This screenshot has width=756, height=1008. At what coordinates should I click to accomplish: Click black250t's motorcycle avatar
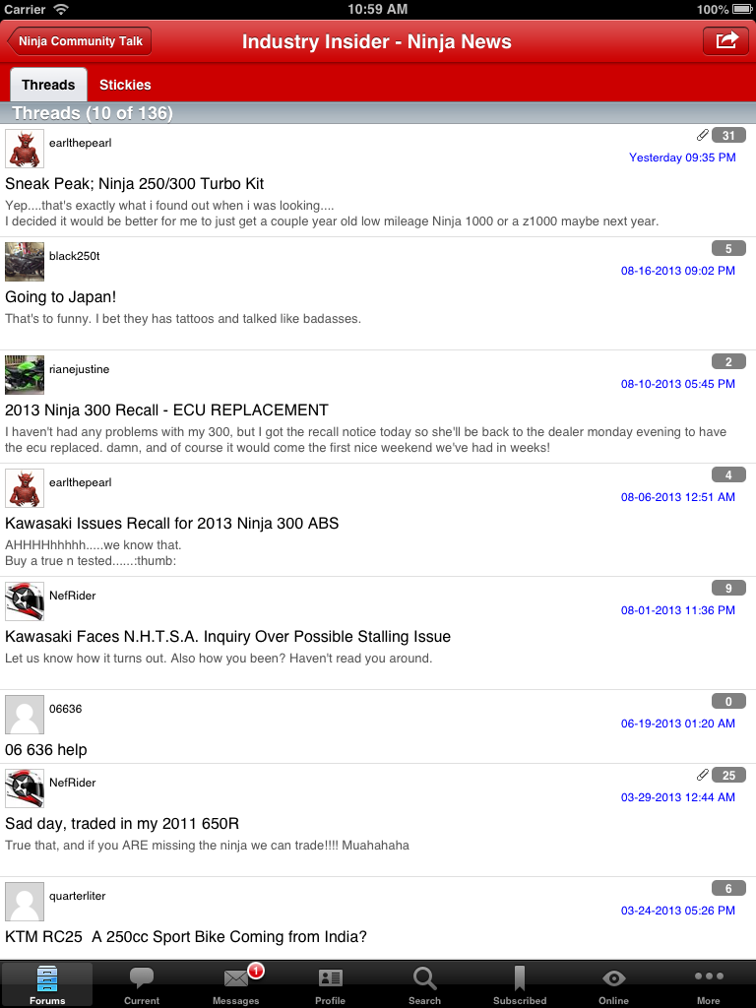click(25, 262)
